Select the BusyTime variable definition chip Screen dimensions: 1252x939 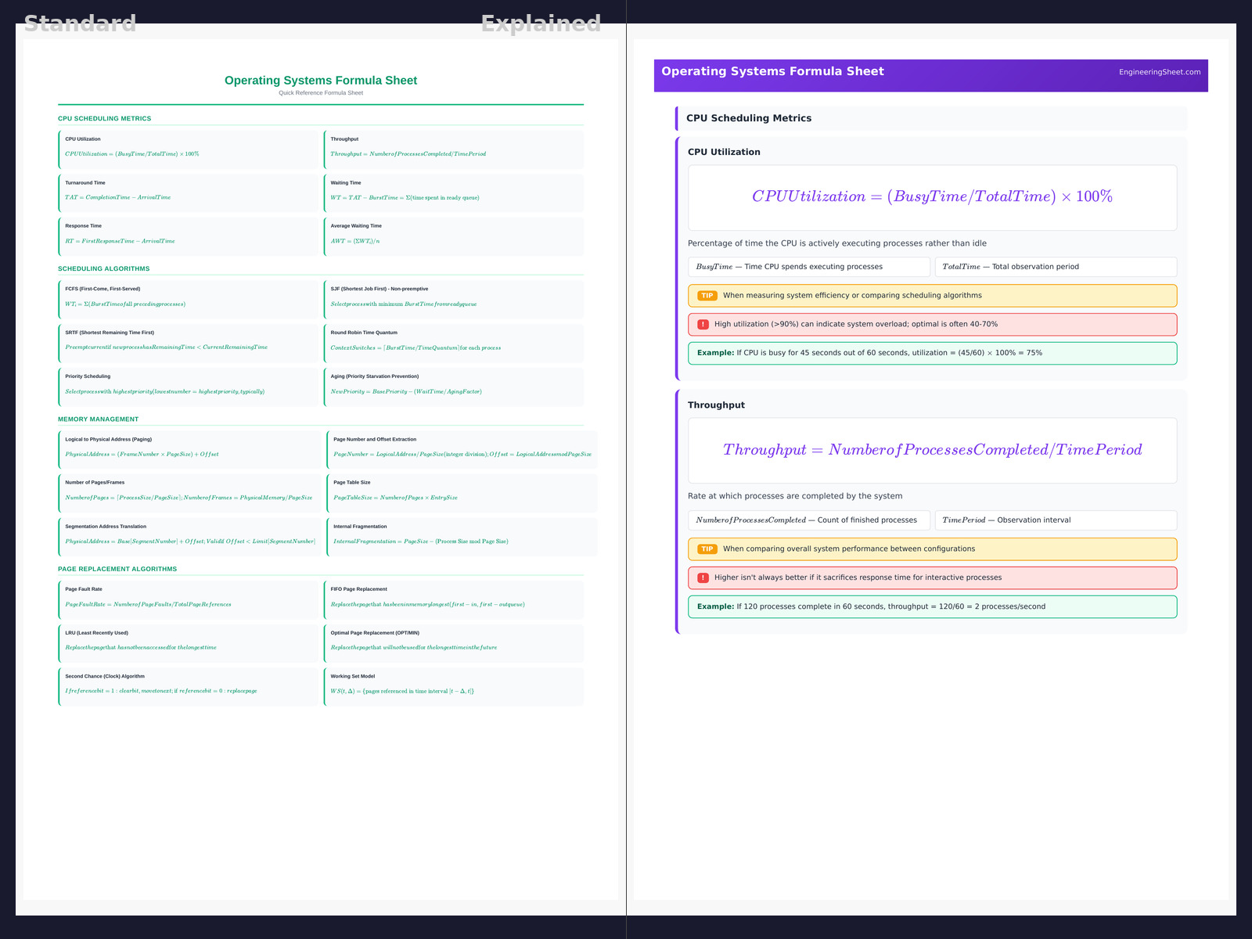click(x=808, y=267)
